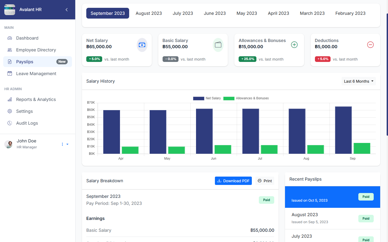Click the Reports & Analytics chart icon
This screenshot has width=388, height=242.
pos(10,100)
